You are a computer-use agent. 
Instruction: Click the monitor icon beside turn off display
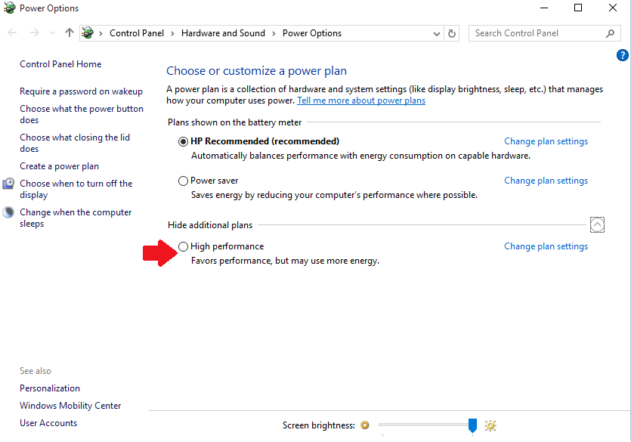[8, 184]
